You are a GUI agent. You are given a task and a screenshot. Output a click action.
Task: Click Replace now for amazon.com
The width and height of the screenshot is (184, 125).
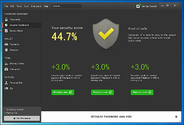[x=63, y=92]
